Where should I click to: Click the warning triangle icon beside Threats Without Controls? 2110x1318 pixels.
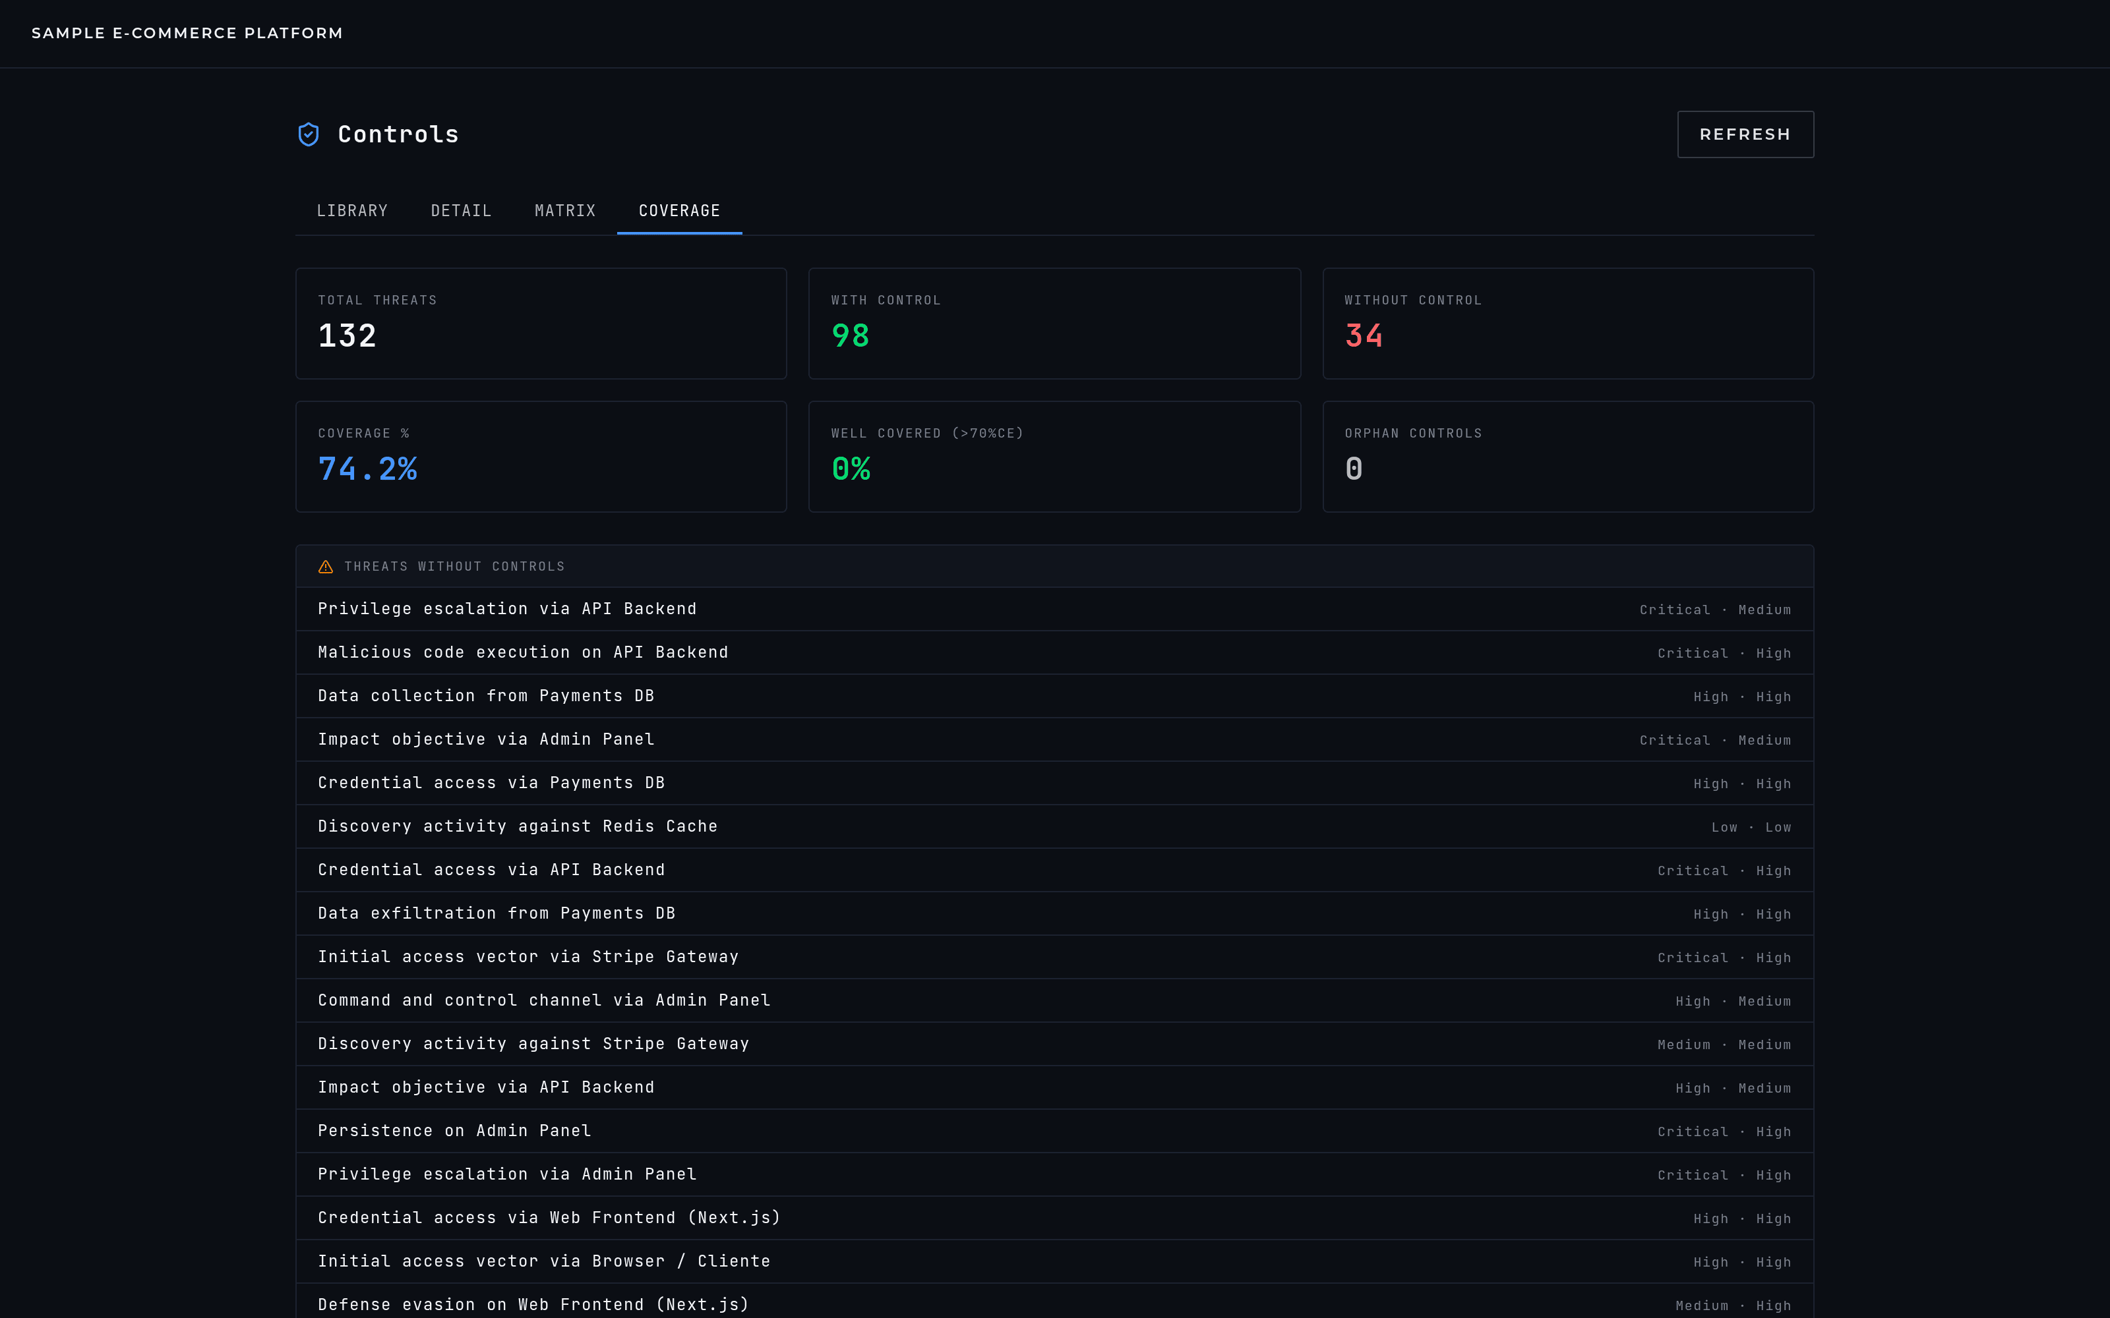point(325,567)
